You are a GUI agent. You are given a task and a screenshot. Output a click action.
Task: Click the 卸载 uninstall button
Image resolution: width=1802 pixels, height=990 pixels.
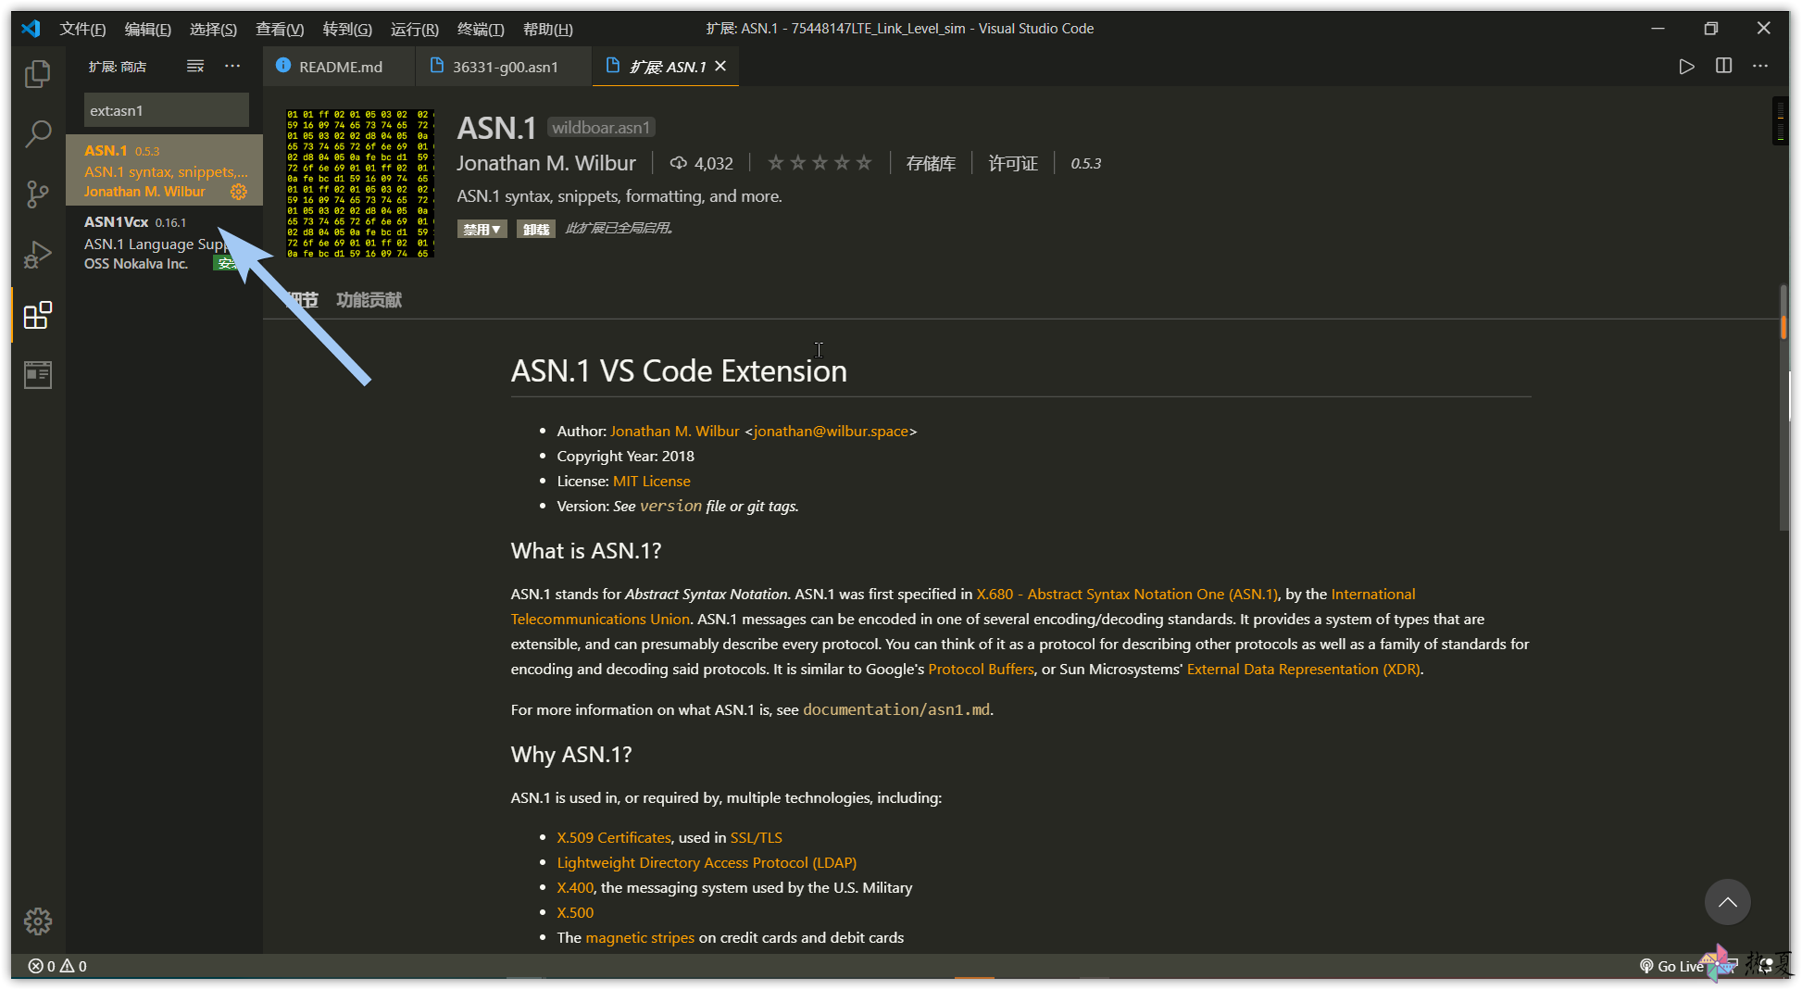[535, 229]
